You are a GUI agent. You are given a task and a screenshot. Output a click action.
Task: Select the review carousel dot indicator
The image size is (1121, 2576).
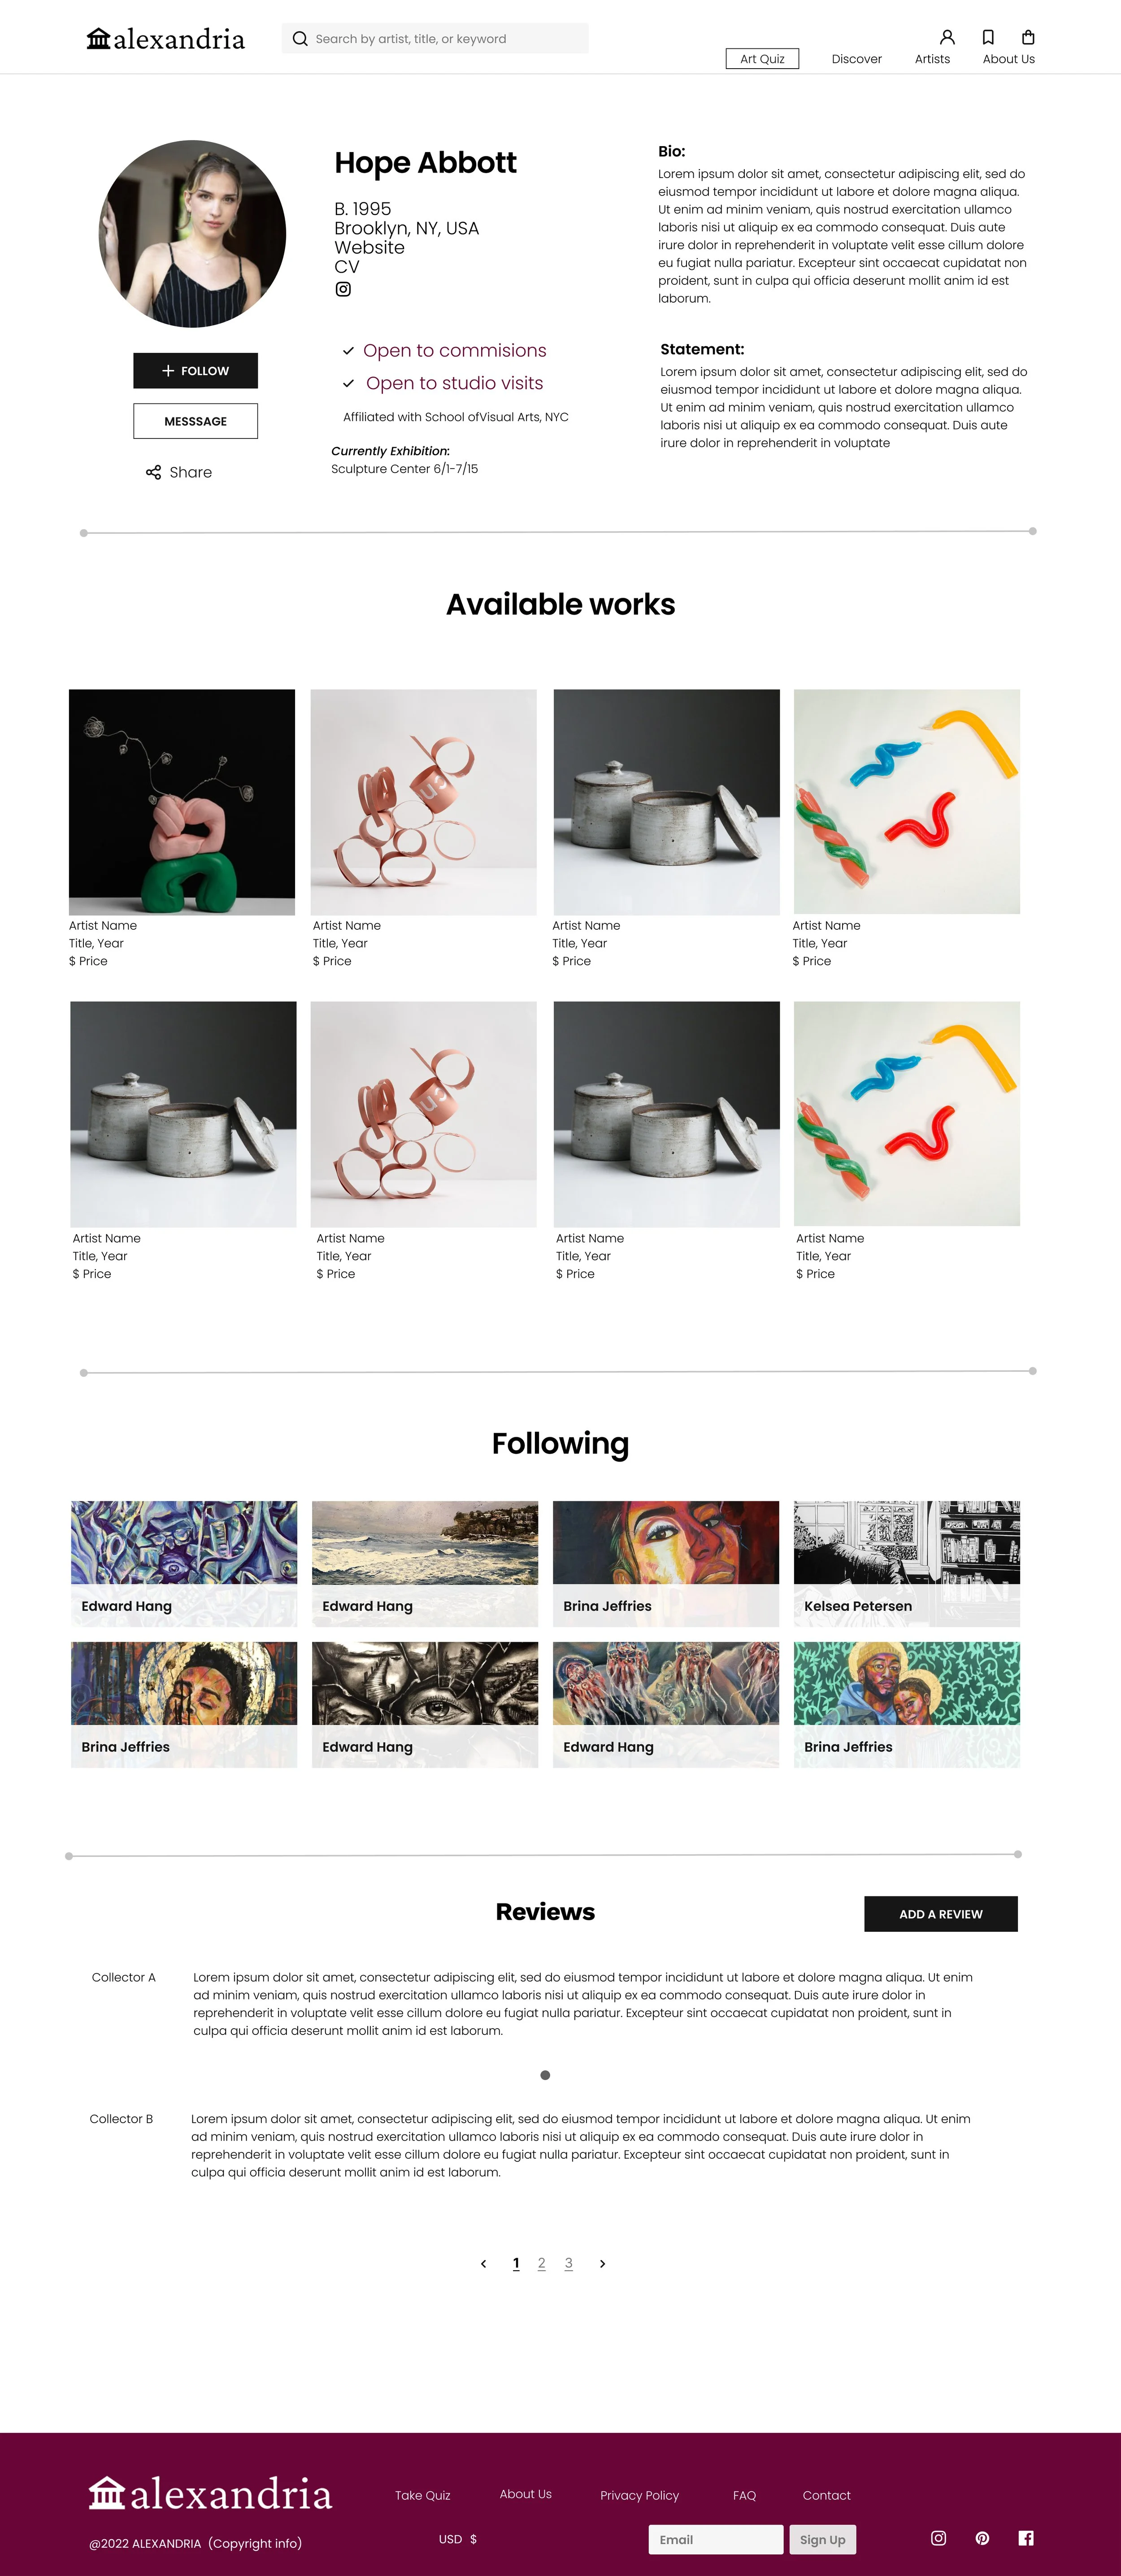tap(545, 2075)
